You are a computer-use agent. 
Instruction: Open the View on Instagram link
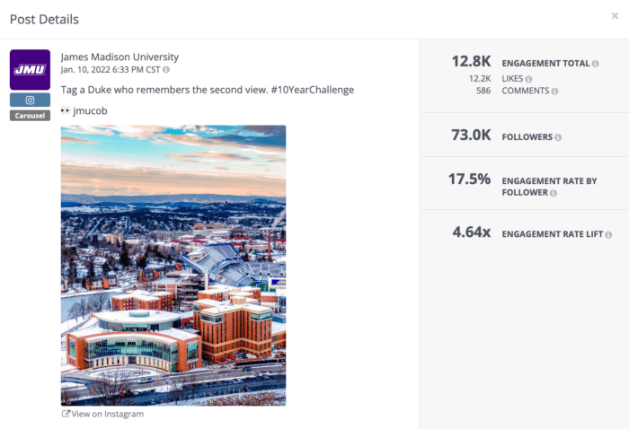tap(102, 414)
